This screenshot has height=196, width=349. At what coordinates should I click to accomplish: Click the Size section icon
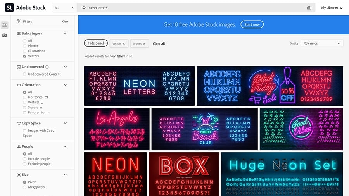point(19,175)
